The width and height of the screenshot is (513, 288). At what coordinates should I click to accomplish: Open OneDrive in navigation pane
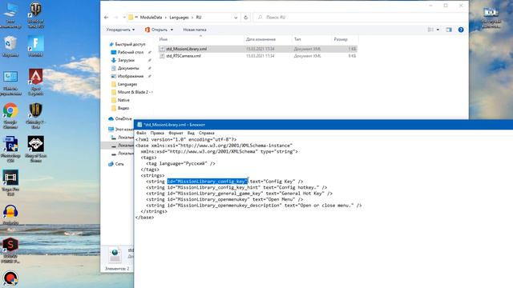[123, 118]
